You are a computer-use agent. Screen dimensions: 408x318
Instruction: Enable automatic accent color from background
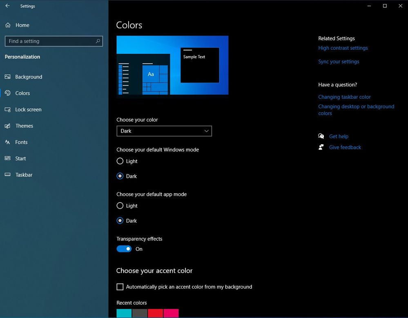point(120,287)
